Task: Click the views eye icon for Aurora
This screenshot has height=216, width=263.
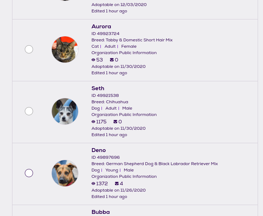Action: click(93, 60)
